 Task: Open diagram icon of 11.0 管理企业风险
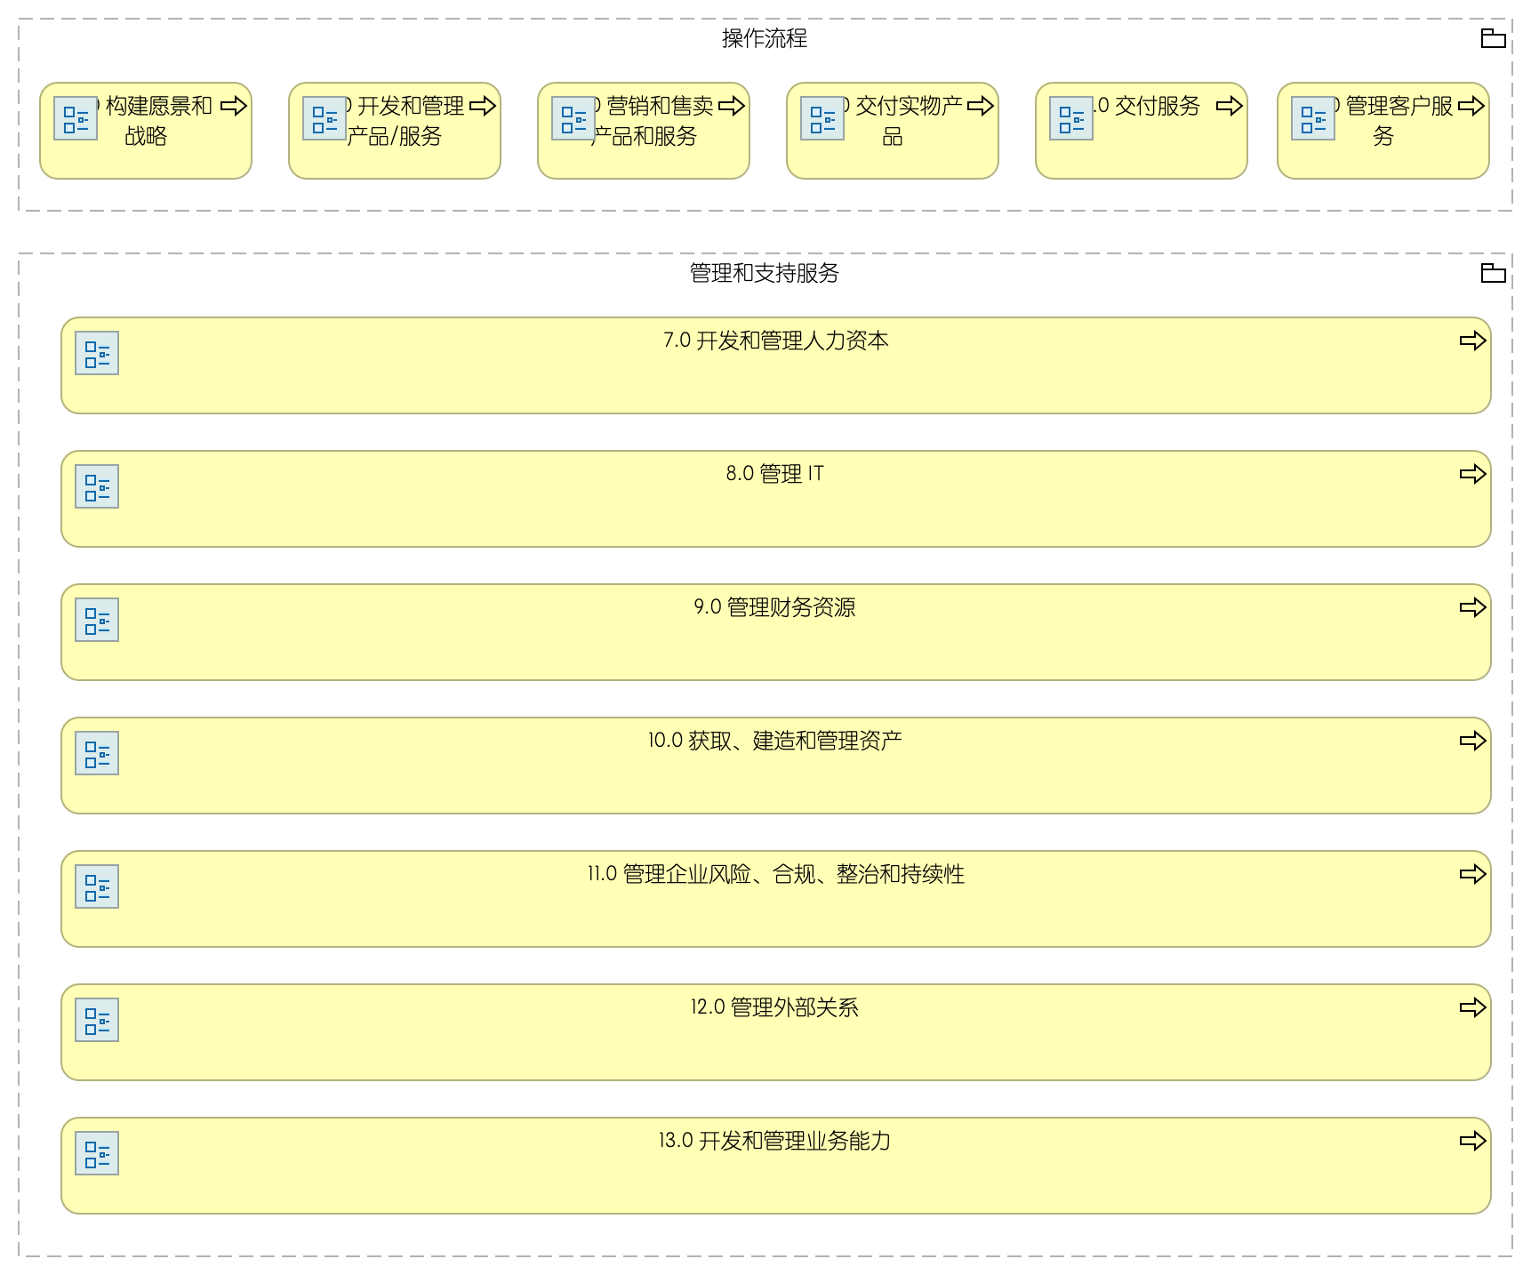tap(97, 886)
